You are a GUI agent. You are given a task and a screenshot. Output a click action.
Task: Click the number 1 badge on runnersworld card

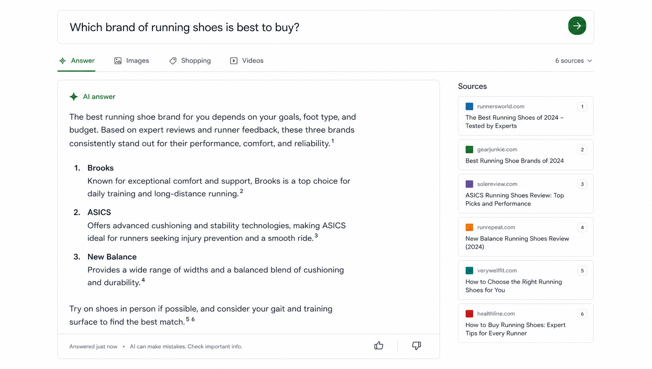(x=582, y=107)
